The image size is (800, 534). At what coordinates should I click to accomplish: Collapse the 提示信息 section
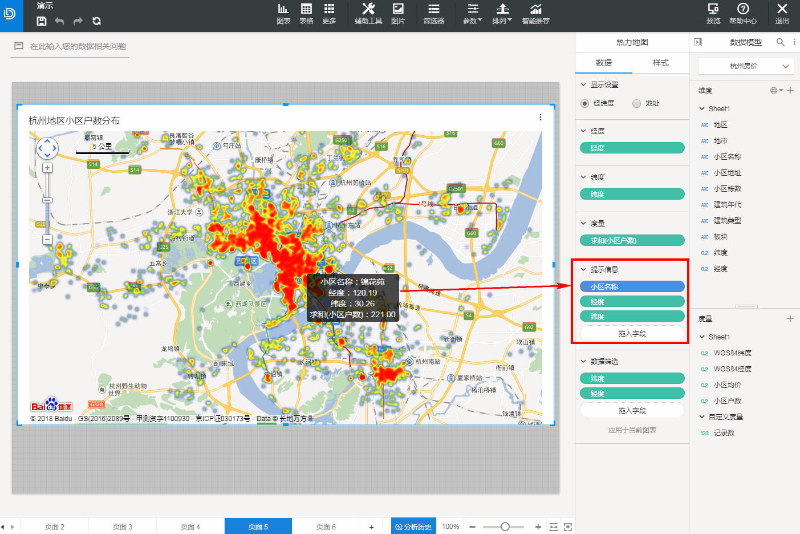coord(583,269)
